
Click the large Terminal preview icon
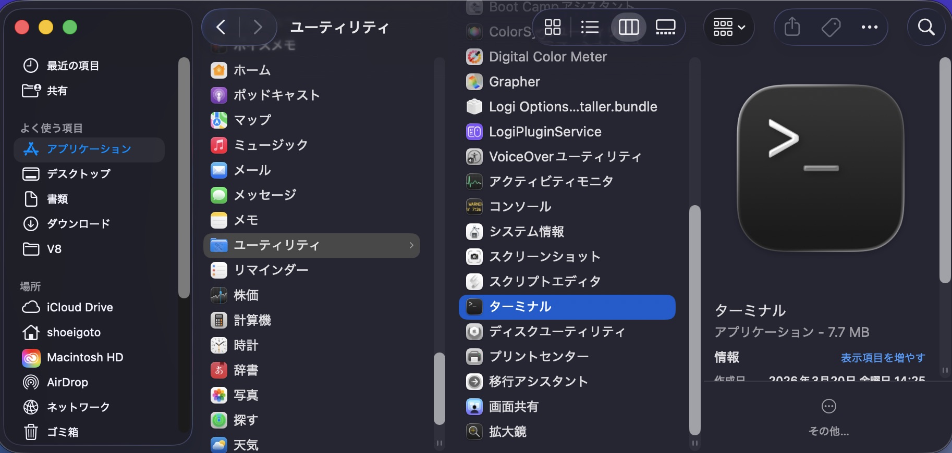coord(820,168)
